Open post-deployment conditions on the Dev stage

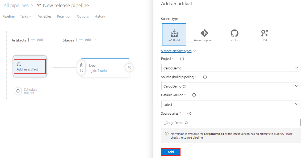[x=129, y=68]
